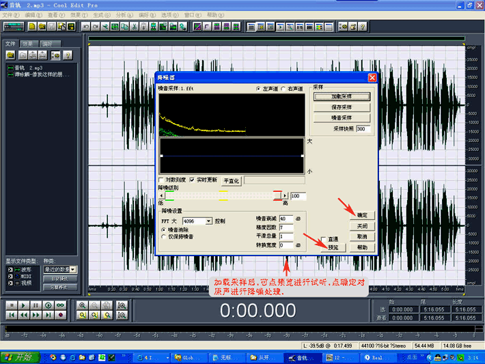Open the 最近的数据 sort dropdown
Viewport: 485px width, 364px height.
(x=73, y=270)
